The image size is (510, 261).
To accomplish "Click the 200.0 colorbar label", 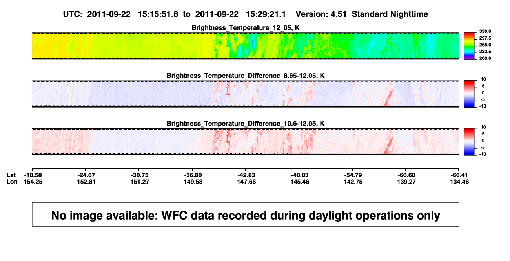I will pos(484,58).
